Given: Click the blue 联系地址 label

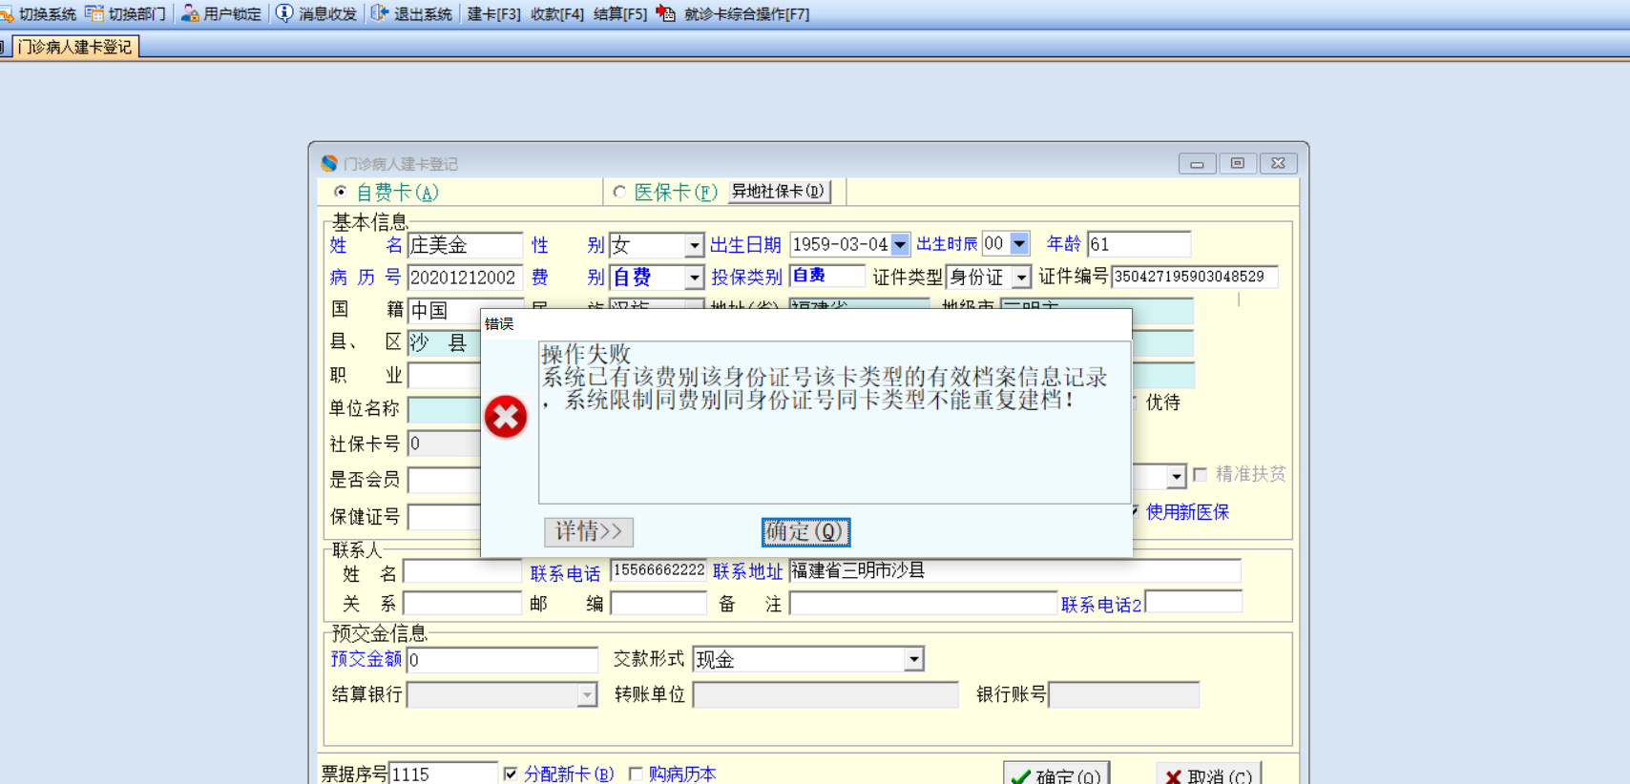Looking at the screenshot, I should [x=747, y=571].
